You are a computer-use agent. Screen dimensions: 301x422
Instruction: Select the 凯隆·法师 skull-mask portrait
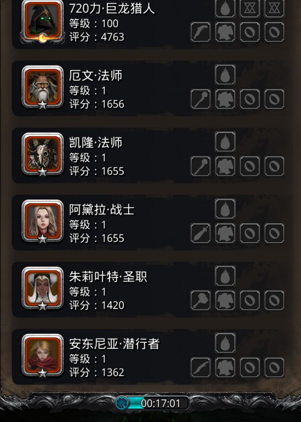coord(43,154)
